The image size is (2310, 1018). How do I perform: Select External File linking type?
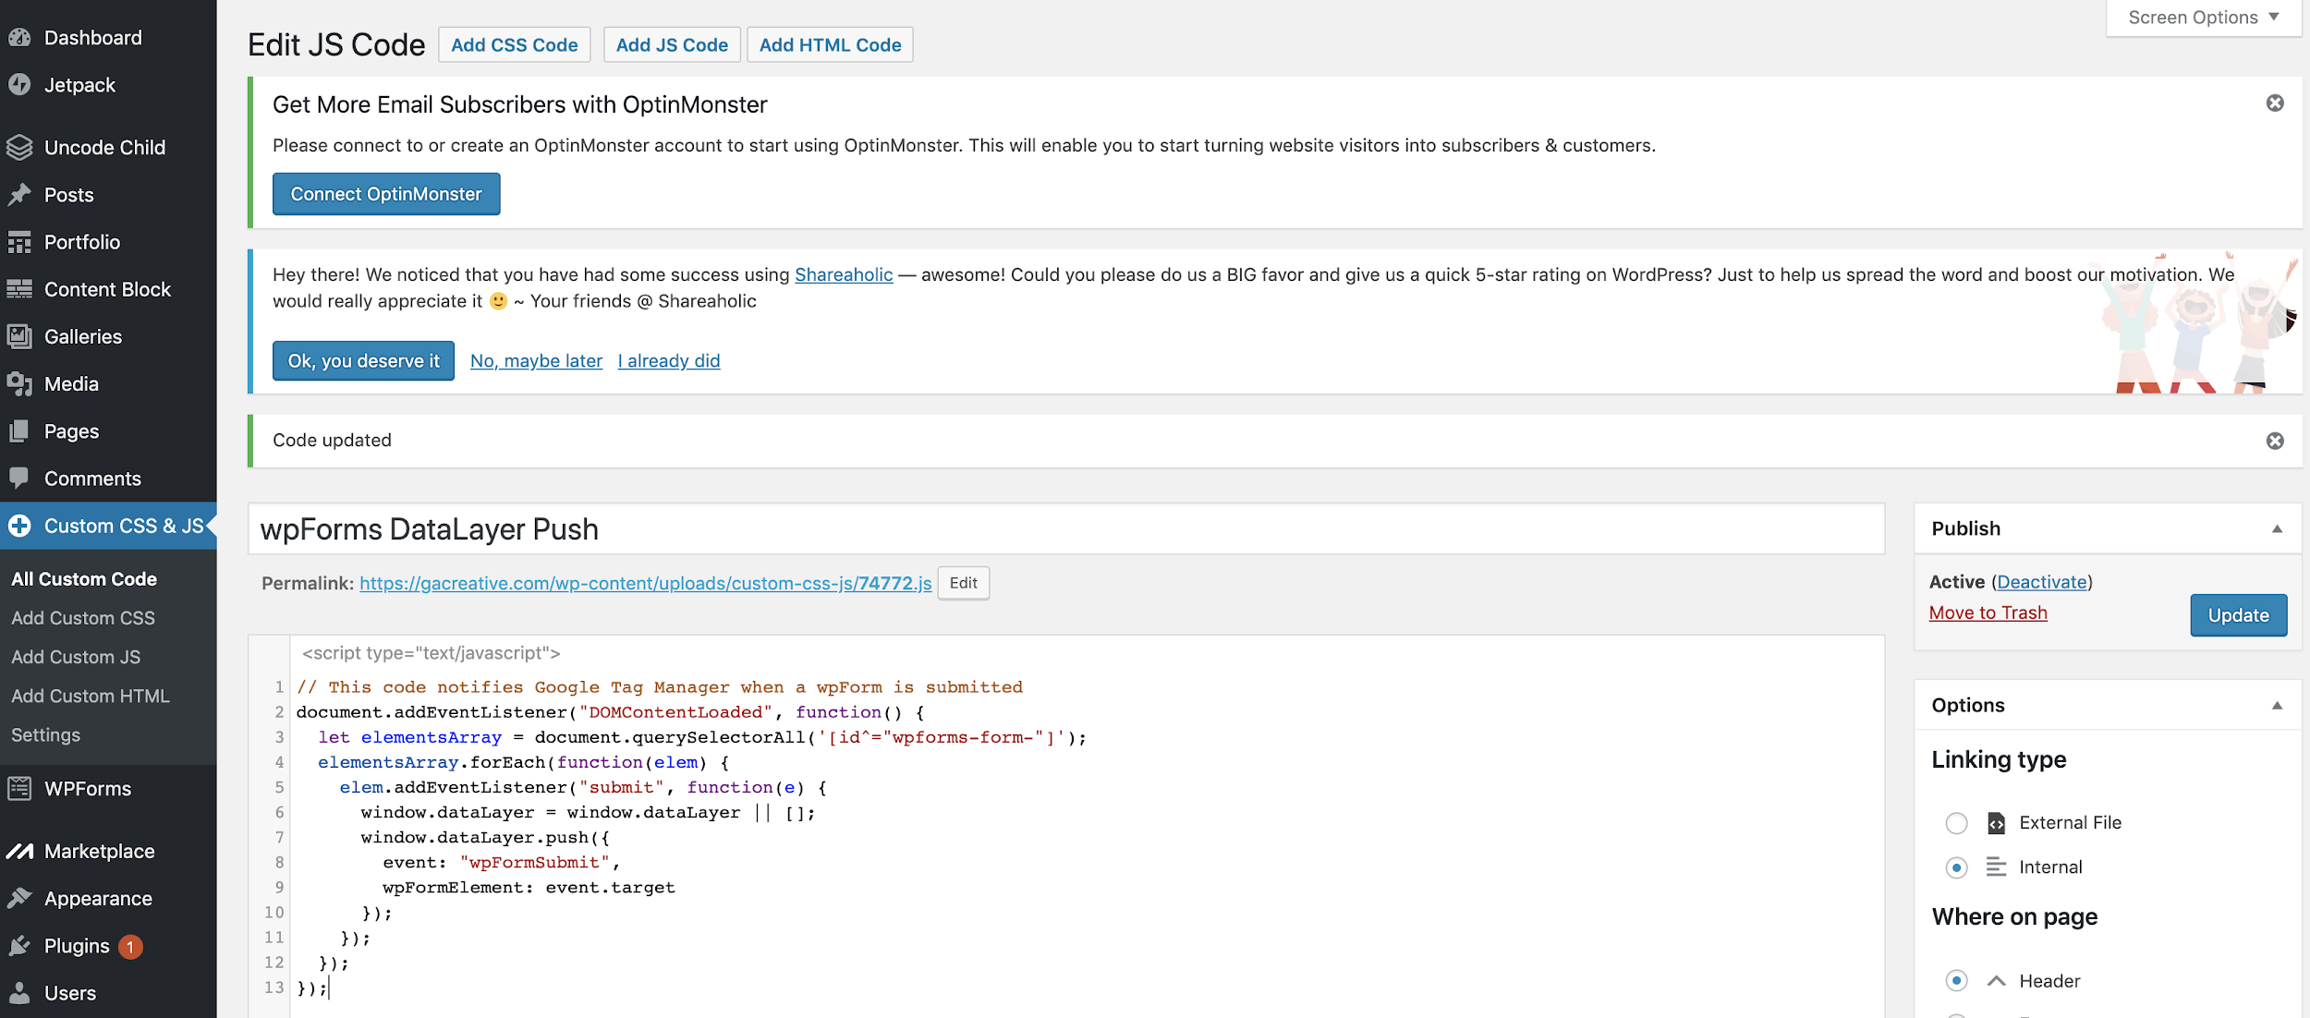point(1956,823)
